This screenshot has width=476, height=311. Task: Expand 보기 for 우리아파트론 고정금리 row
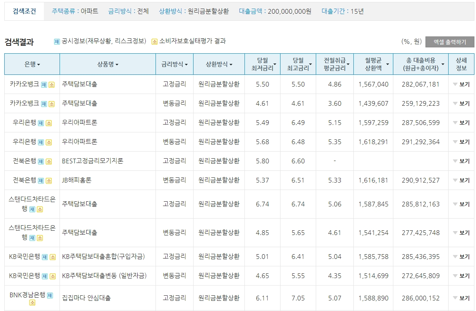click(461, 123)
